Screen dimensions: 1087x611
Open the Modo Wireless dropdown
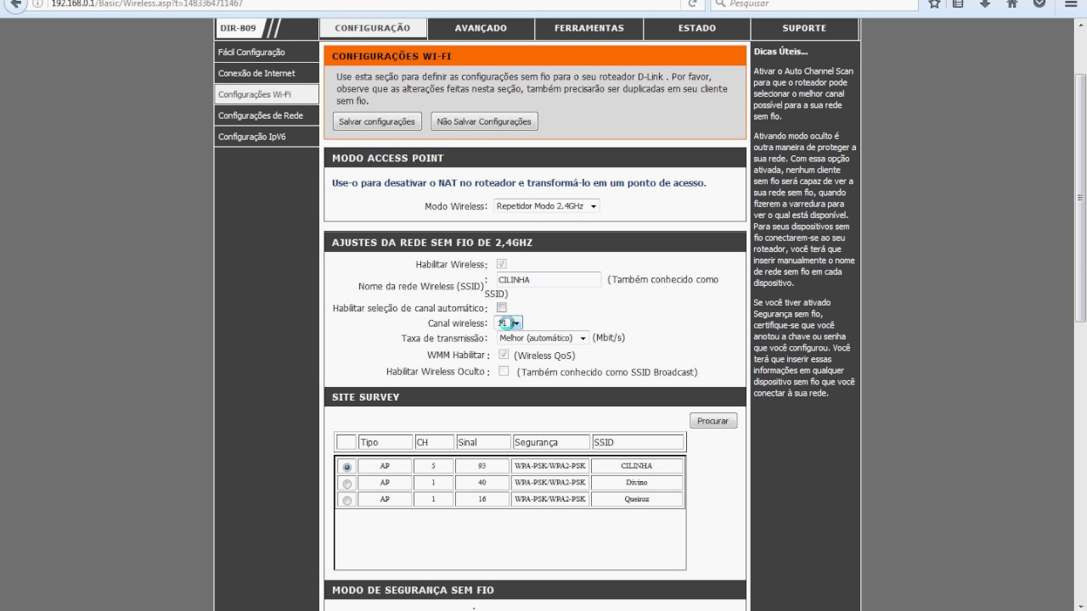[546, 205]
